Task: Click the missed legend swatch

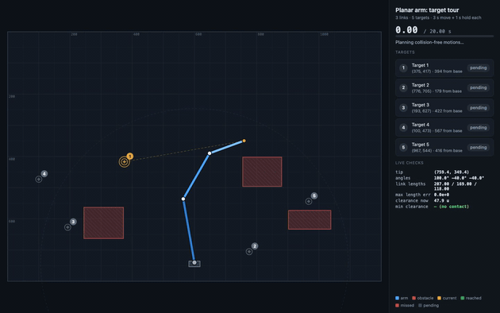Action: click(x=397, y=305)
